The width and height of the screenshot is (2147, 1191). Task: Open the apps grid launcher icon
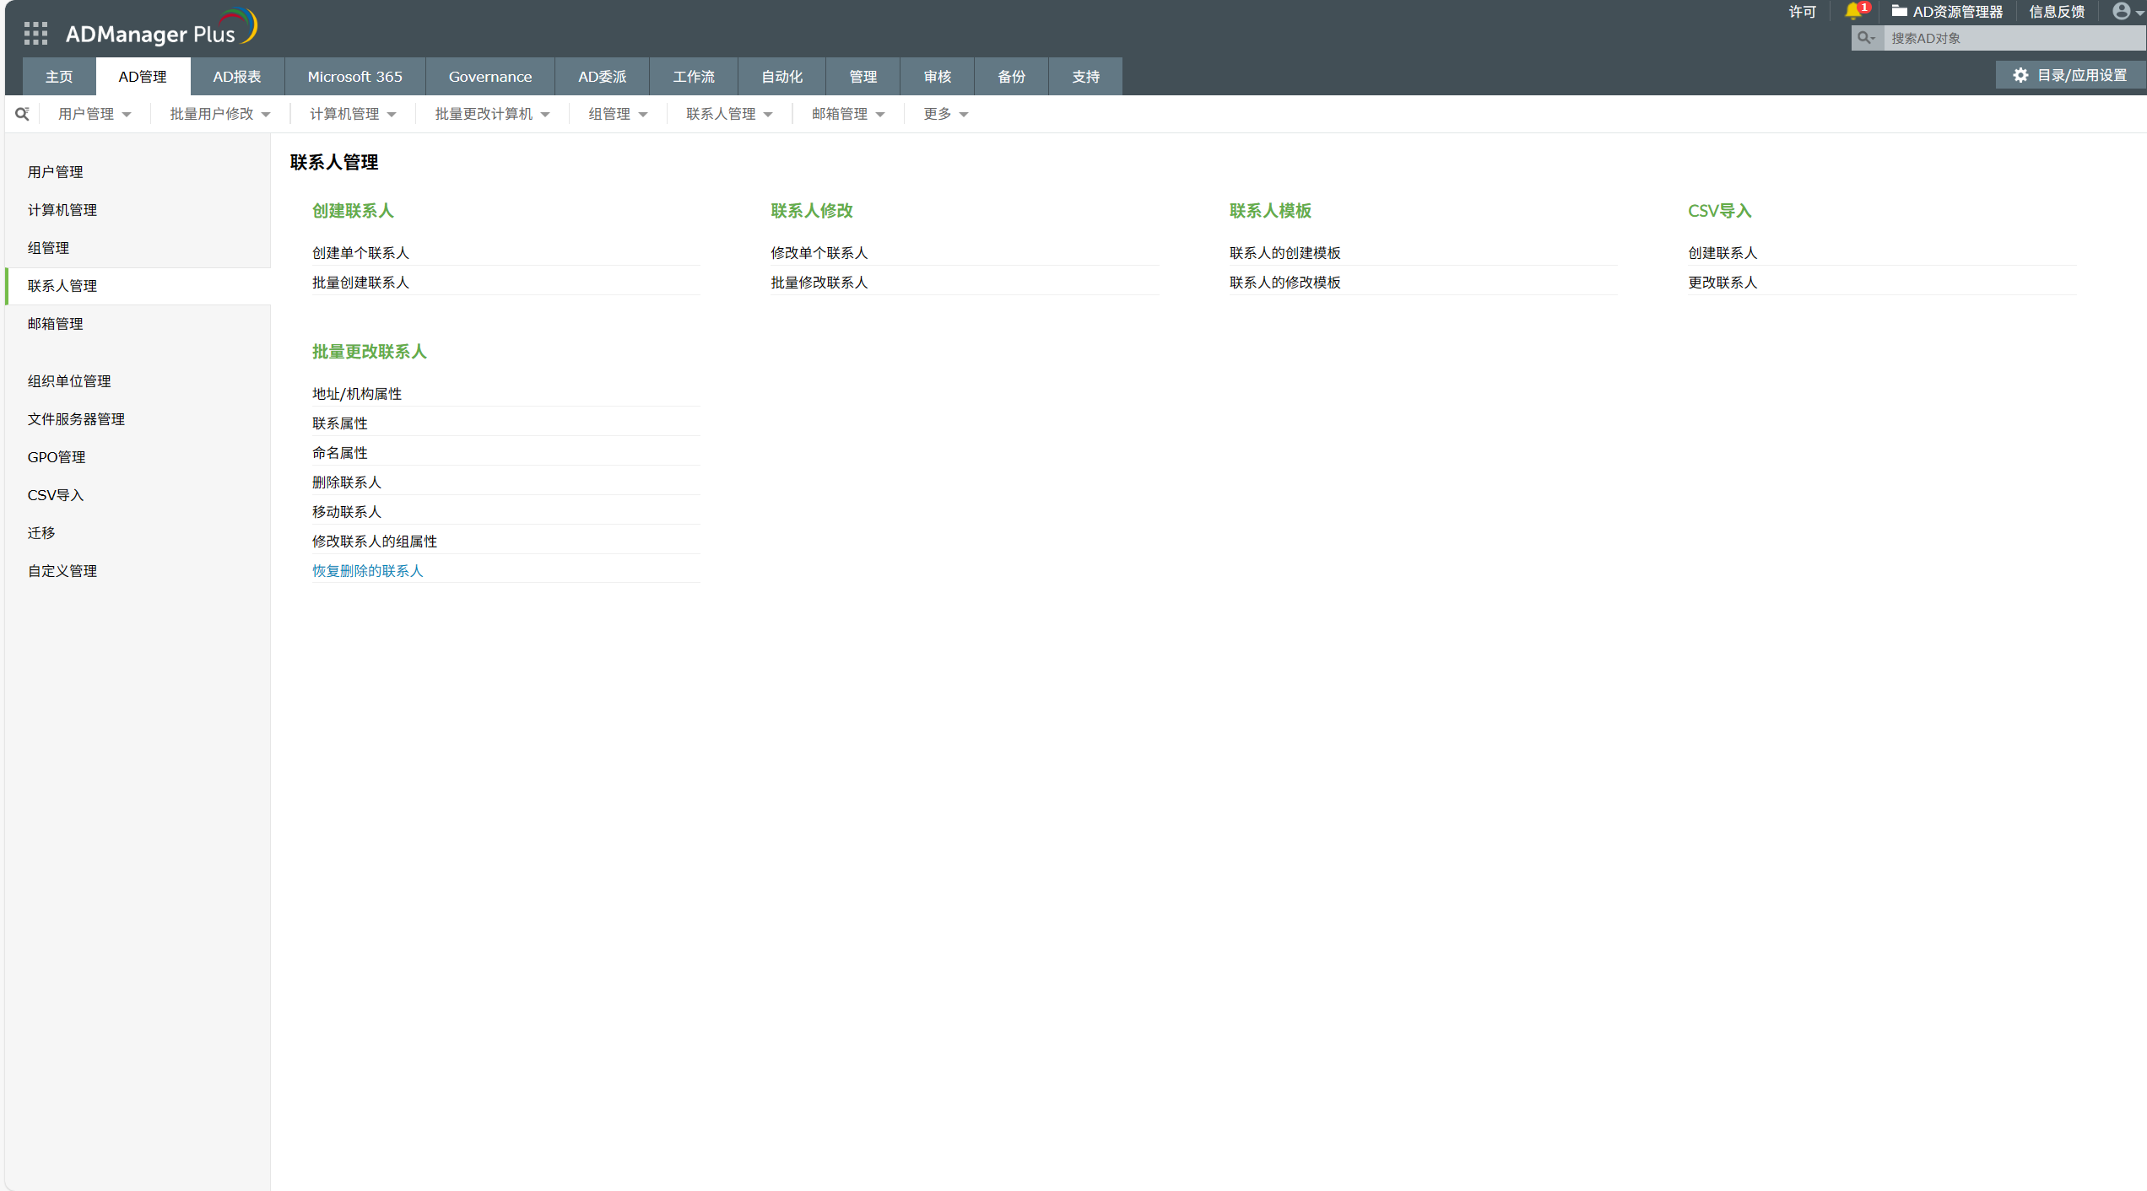coord(35,34)
